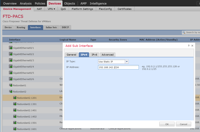
Task: Click the Redundant1 interface icon
Action: click(x=11, y=85)
